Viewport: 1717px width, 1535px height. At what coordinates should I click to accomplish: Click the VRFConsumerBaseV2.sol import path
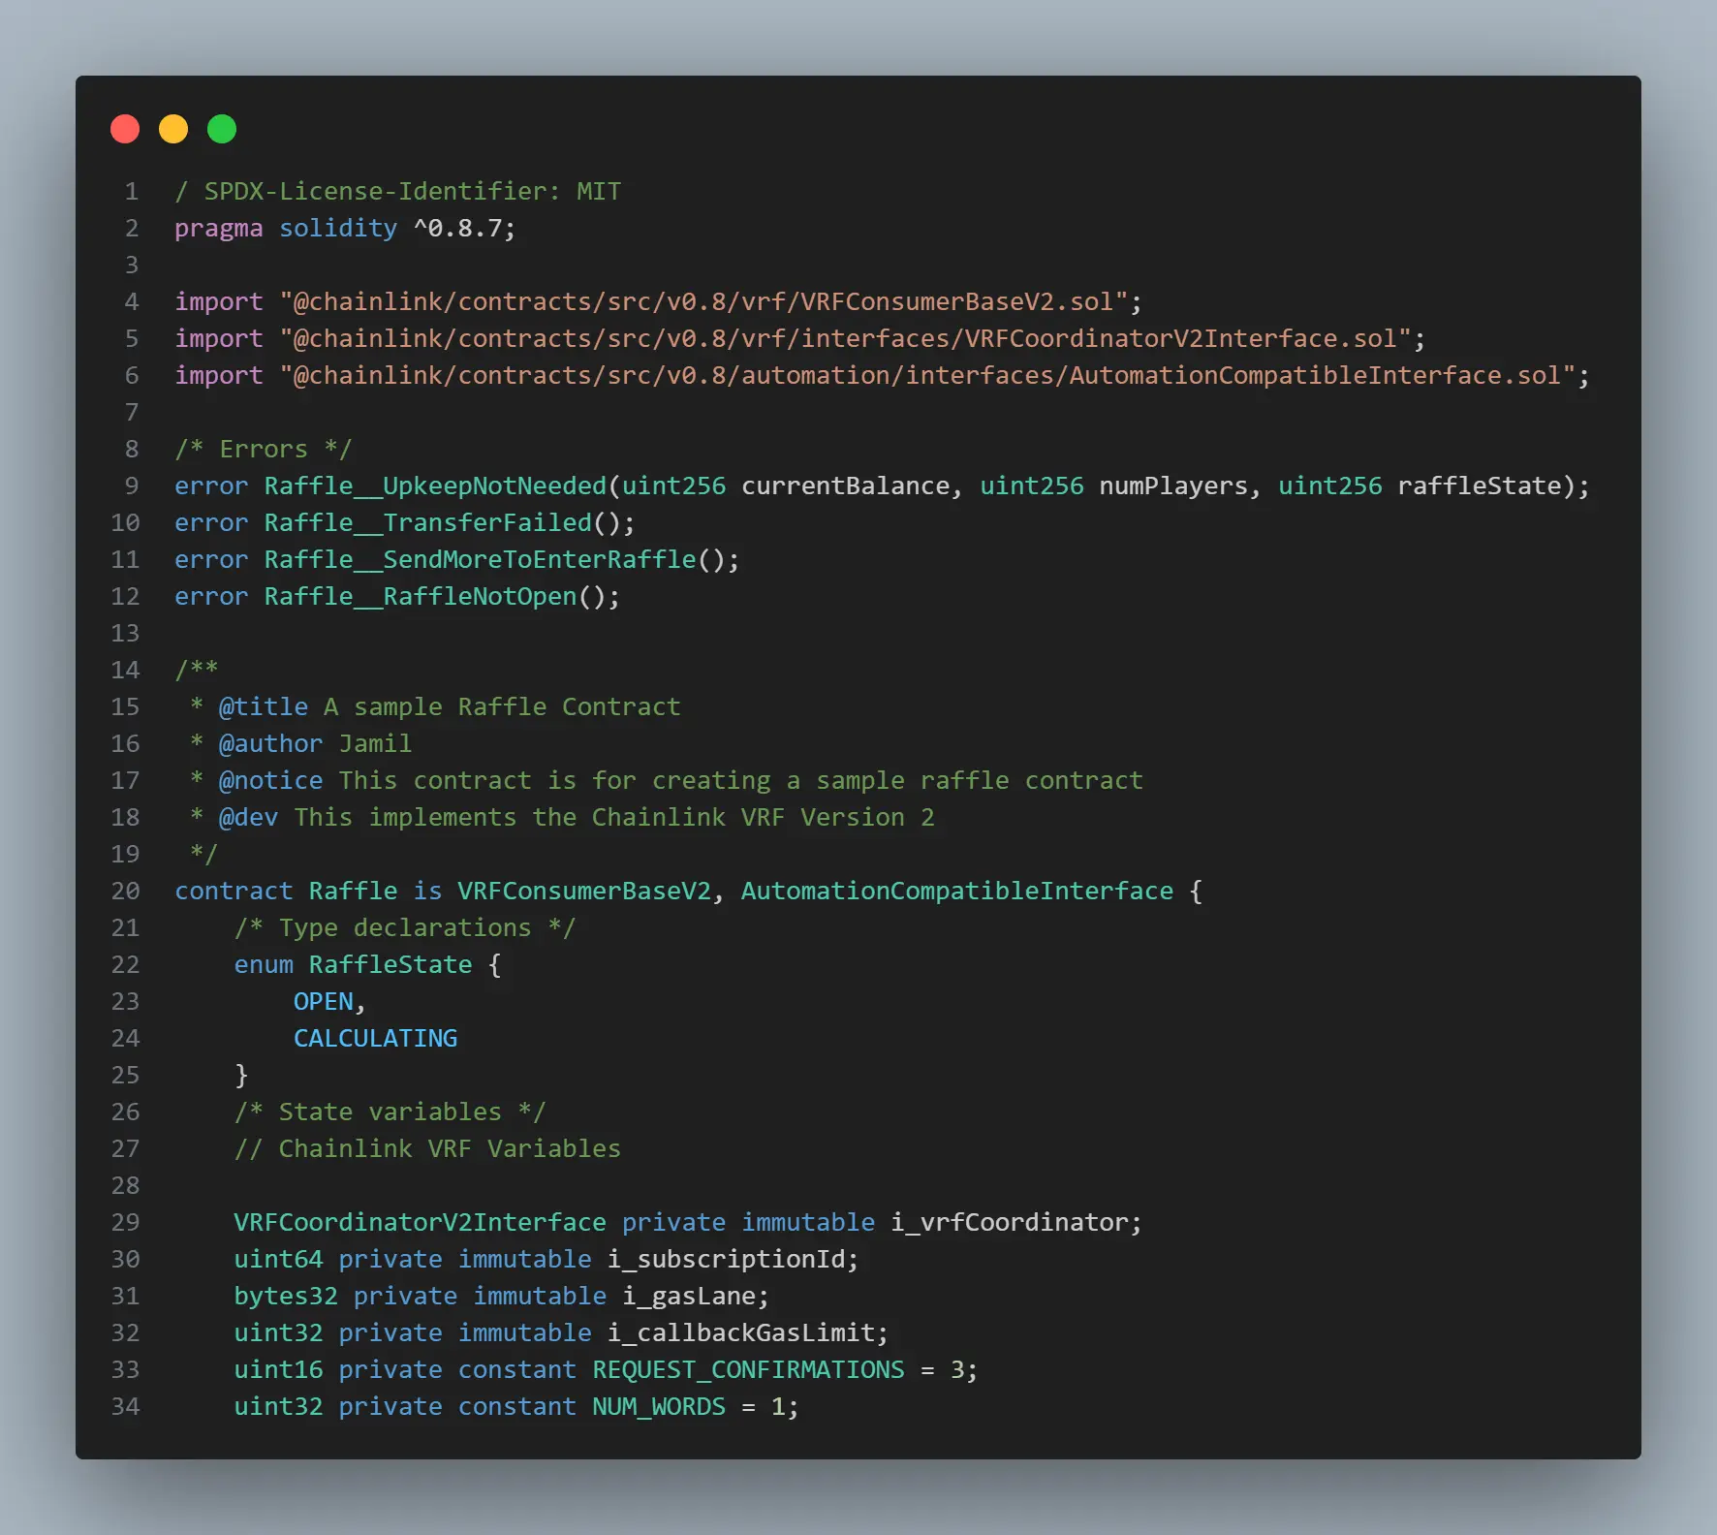tap(703, 302)
